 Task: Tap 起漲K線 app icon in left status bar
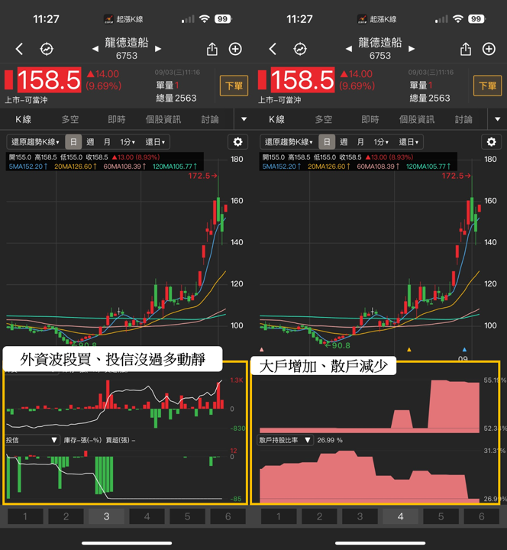pos(108,19)
